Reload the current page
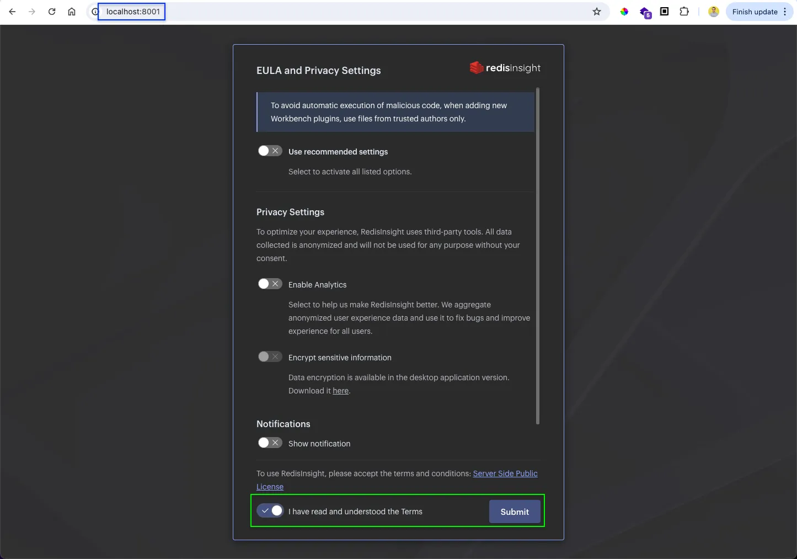Screen dimensions: 797x559 point(52,12)
